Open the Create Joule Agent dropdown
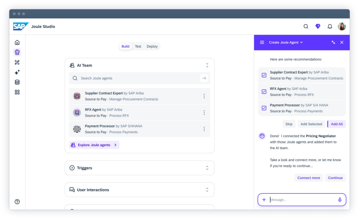 [x=286, y=42]
